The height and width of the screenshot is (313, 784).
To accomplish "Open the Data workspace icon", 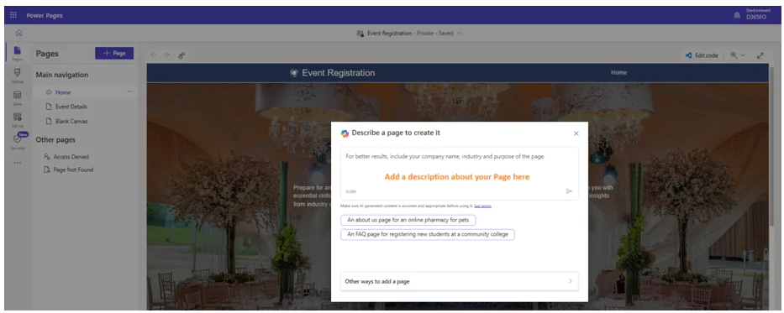I will click(x=18, y=97).
